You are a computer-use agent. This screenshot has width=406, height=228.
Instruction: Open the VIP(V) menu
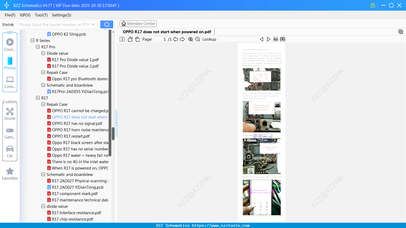(x=25, y=15)
